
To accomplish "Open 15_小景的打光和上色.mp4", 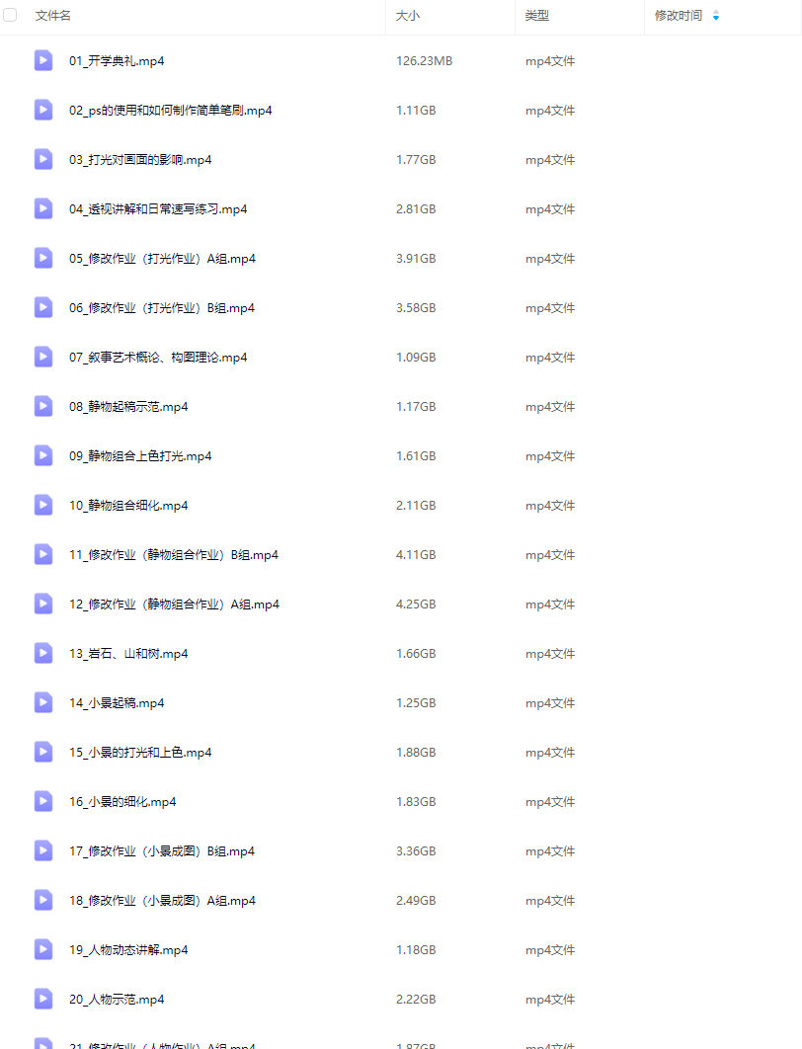I will [140, 753].
